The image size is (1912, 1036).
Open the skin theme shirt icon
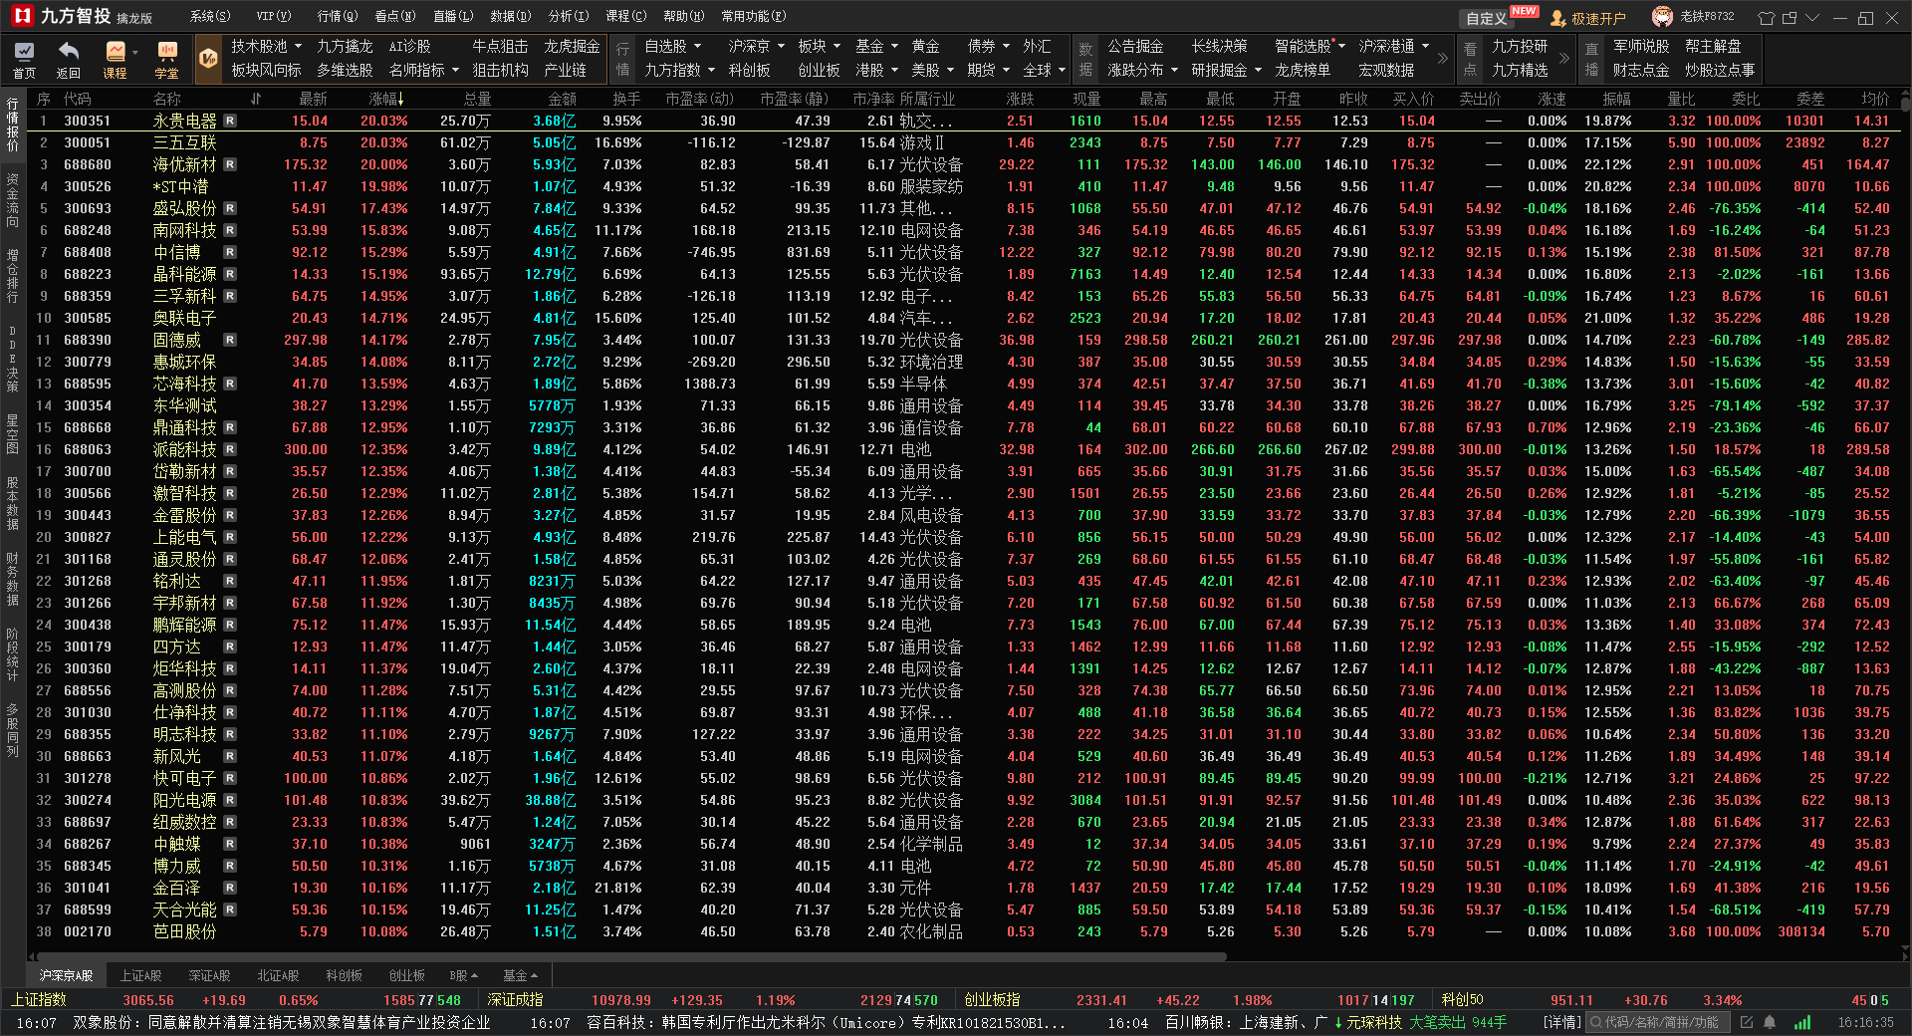(1767, 17)
